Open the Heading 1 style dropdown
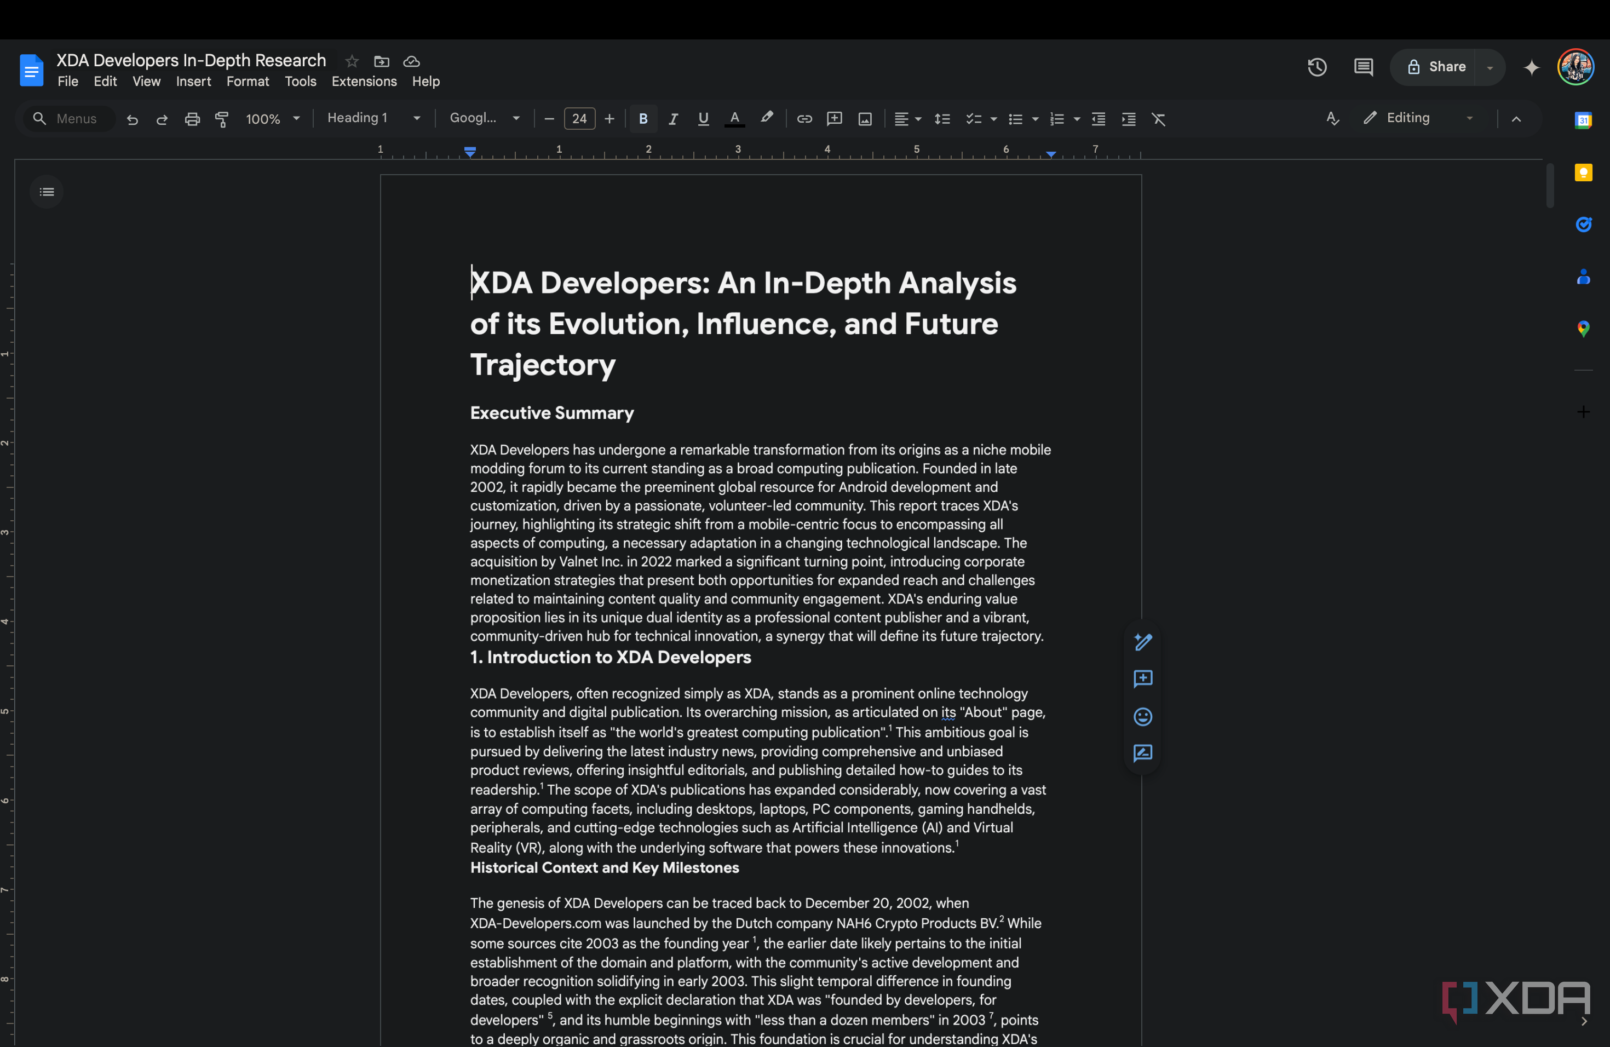The image size is (1610, 1047). 374,118
